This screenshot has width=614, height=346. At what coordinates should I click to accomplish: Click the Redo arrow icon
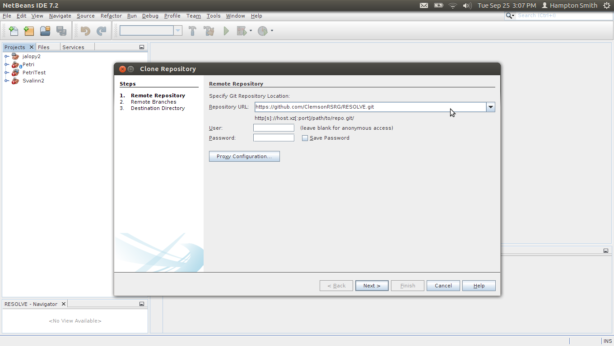(x=102, y=31)
